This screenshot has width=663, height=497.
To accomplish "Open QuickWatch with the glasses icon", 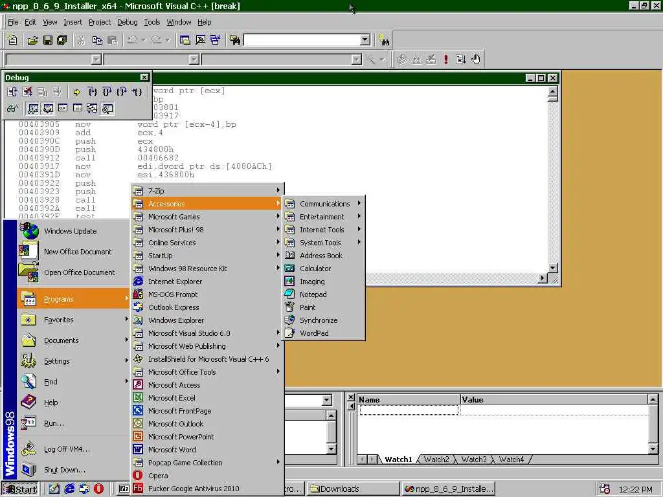I will pyautogui.click(x=12, y=109).
